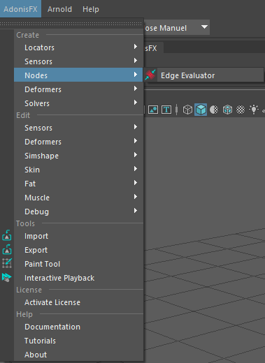The height and width of the screenshot is (363, 265).
Task: Expand the Edit Sensors submenu
Action: (78, 128)
